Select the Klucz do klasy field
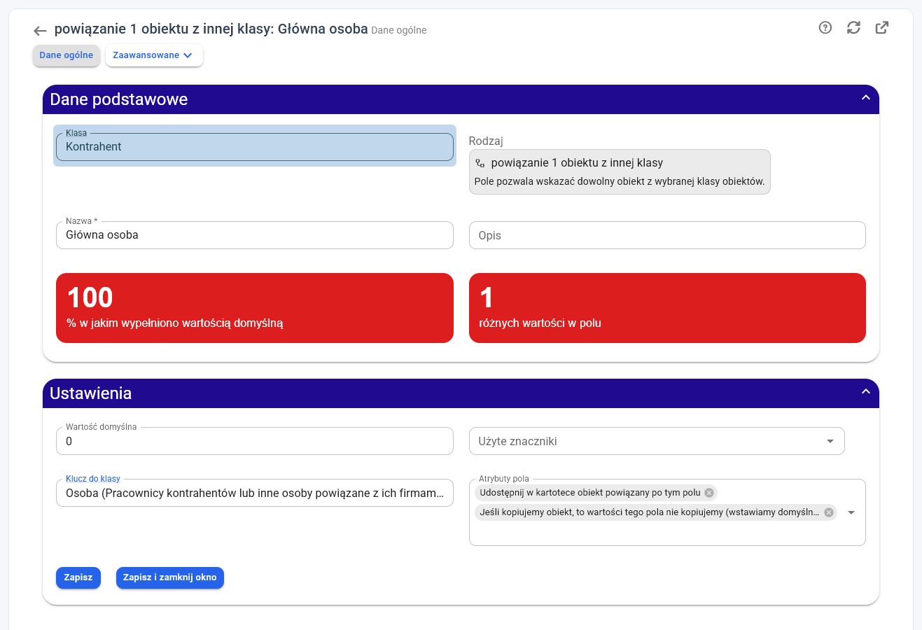The width and height of the screenshot is (922, 630). (255, 493)
